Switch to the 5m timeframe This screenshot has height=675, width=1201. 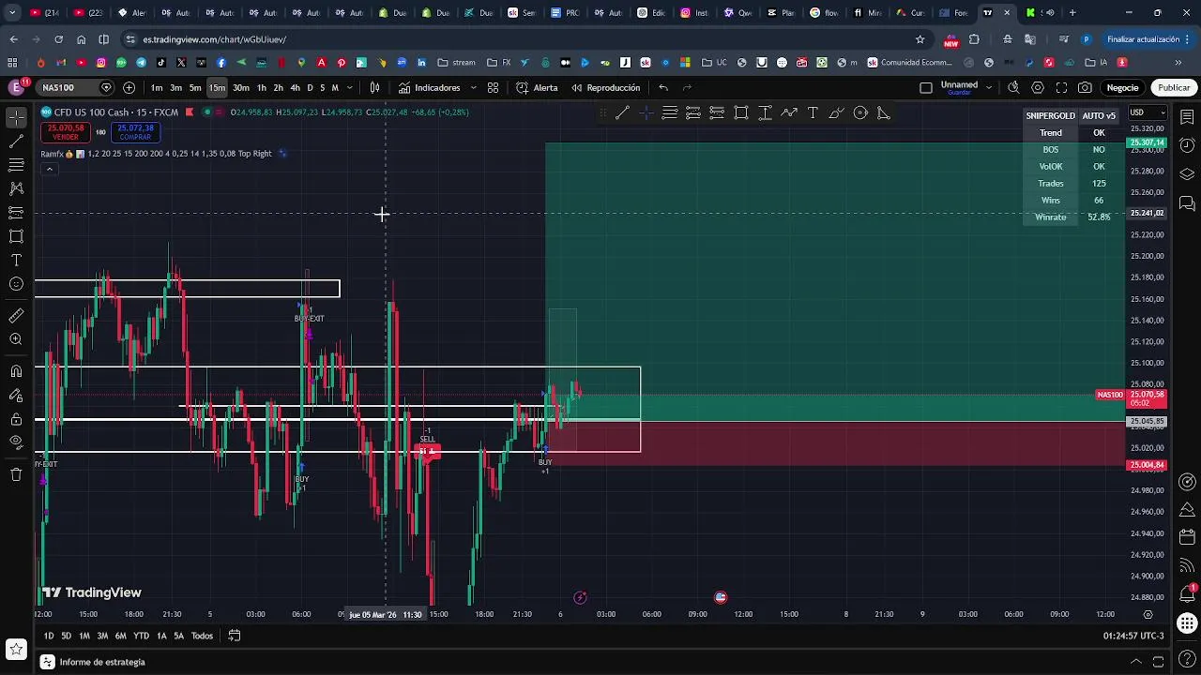point(195,87)
